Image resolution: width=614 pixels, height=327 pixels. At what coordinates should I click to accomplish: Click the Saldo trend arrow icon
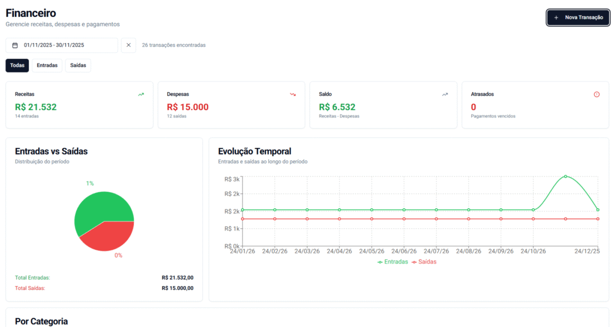click(x=445, y=94)
